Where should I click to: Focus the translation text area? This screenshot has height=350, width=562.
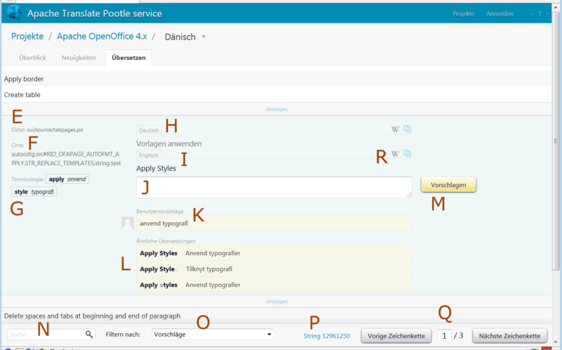tap(274, 187)
